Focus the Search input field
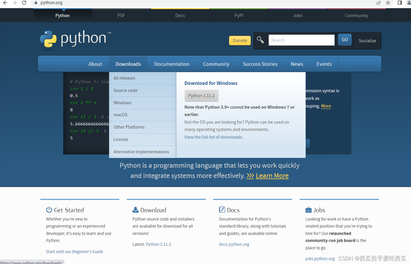The height and width of the screenshot is (264, 411). coord(301,40)
